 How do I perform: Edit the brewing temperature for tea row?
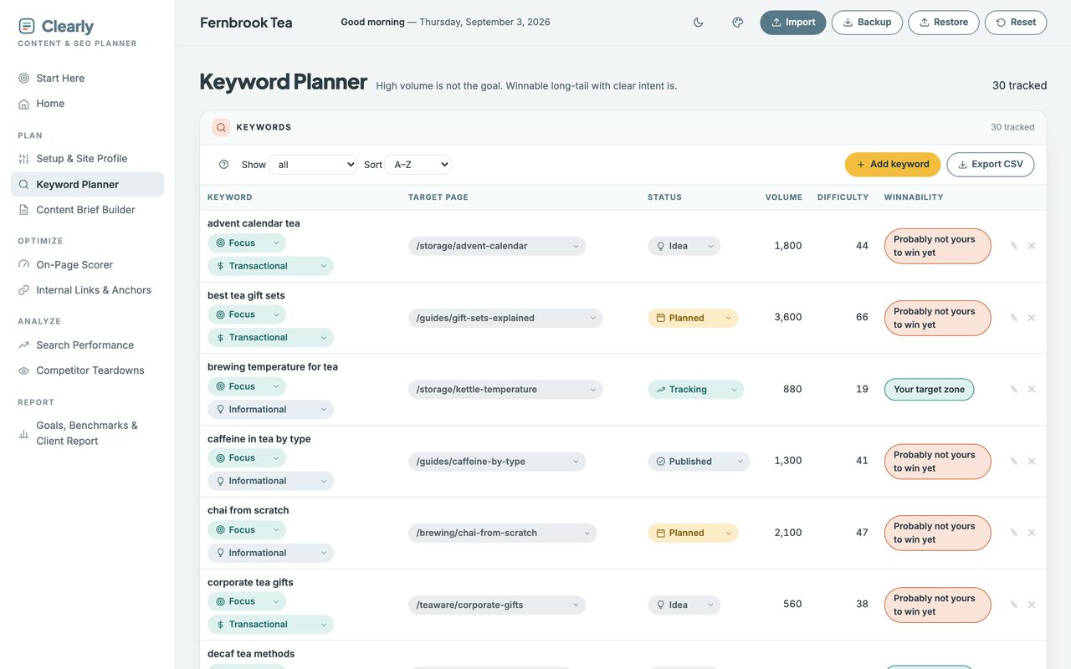[x=1014, y=389]
